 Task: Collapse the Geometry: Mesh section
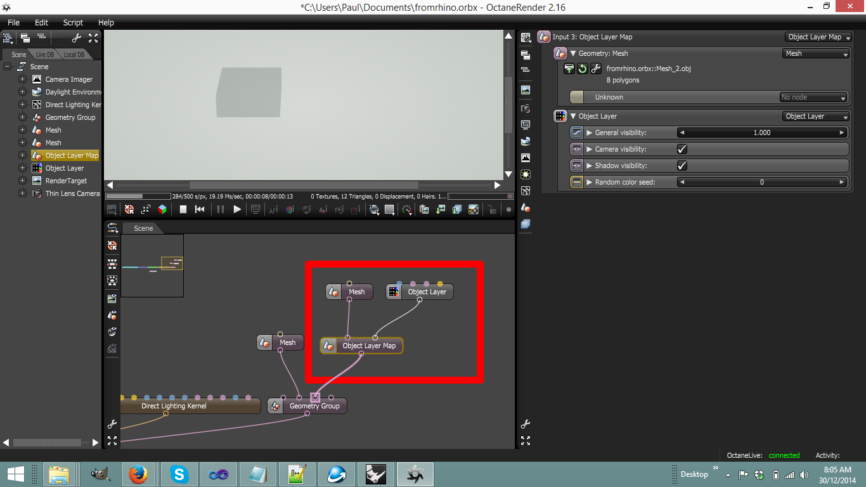573,53
